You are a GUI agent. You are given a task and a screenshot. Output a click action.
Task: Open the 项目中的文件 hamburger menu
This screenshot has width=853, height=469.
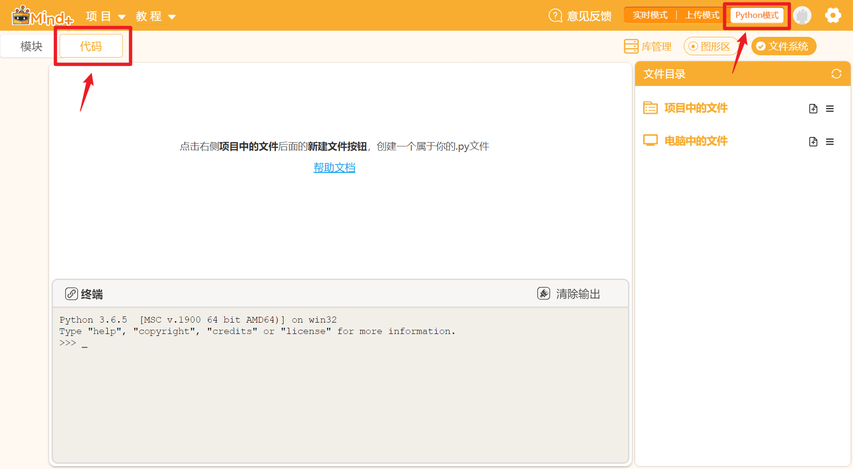830,109
